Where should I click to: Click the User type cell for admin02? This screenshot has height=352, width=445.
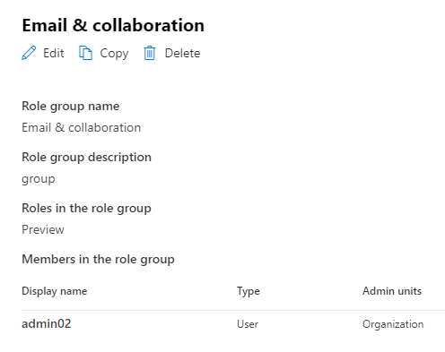pyautogui.click(x=248, y=324)
